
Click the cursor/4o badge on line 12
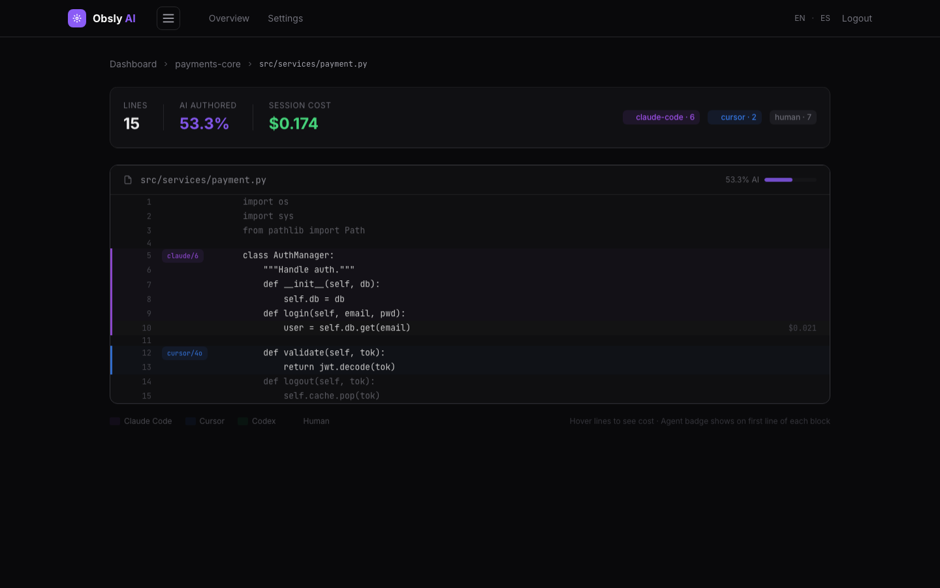(x=185, y=353)
